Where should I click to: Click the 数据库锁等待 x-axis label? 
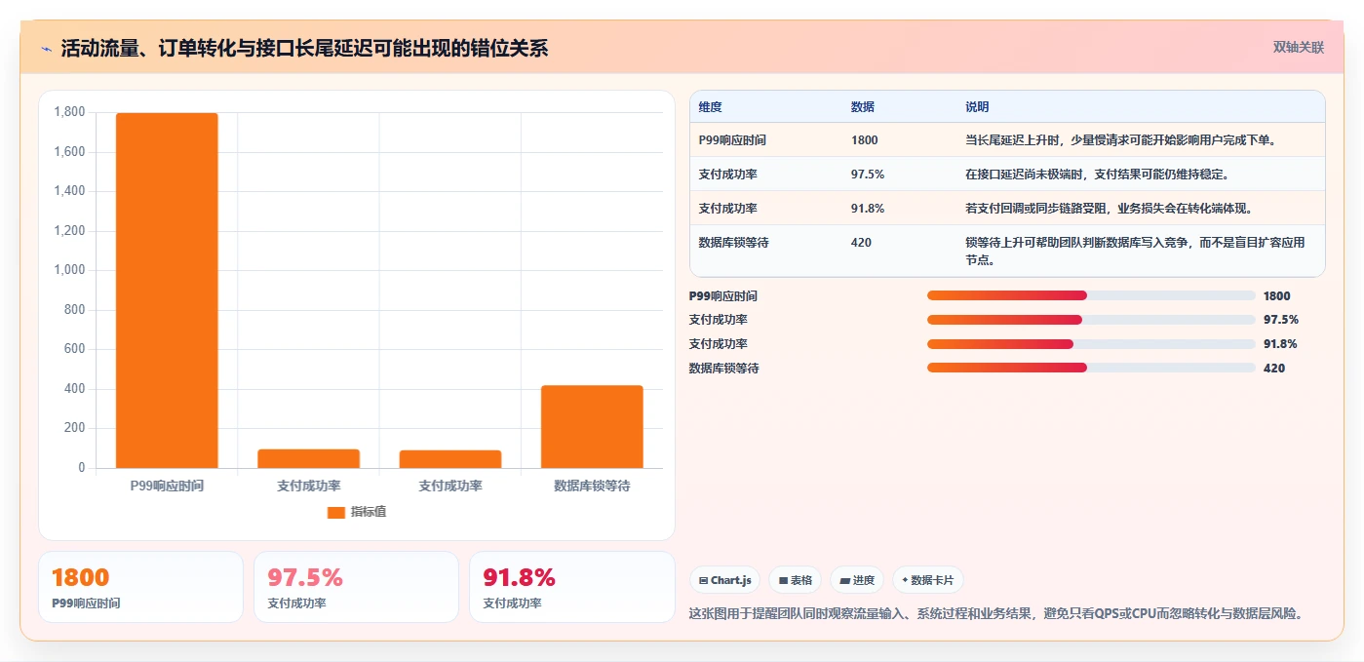point(592,486)
